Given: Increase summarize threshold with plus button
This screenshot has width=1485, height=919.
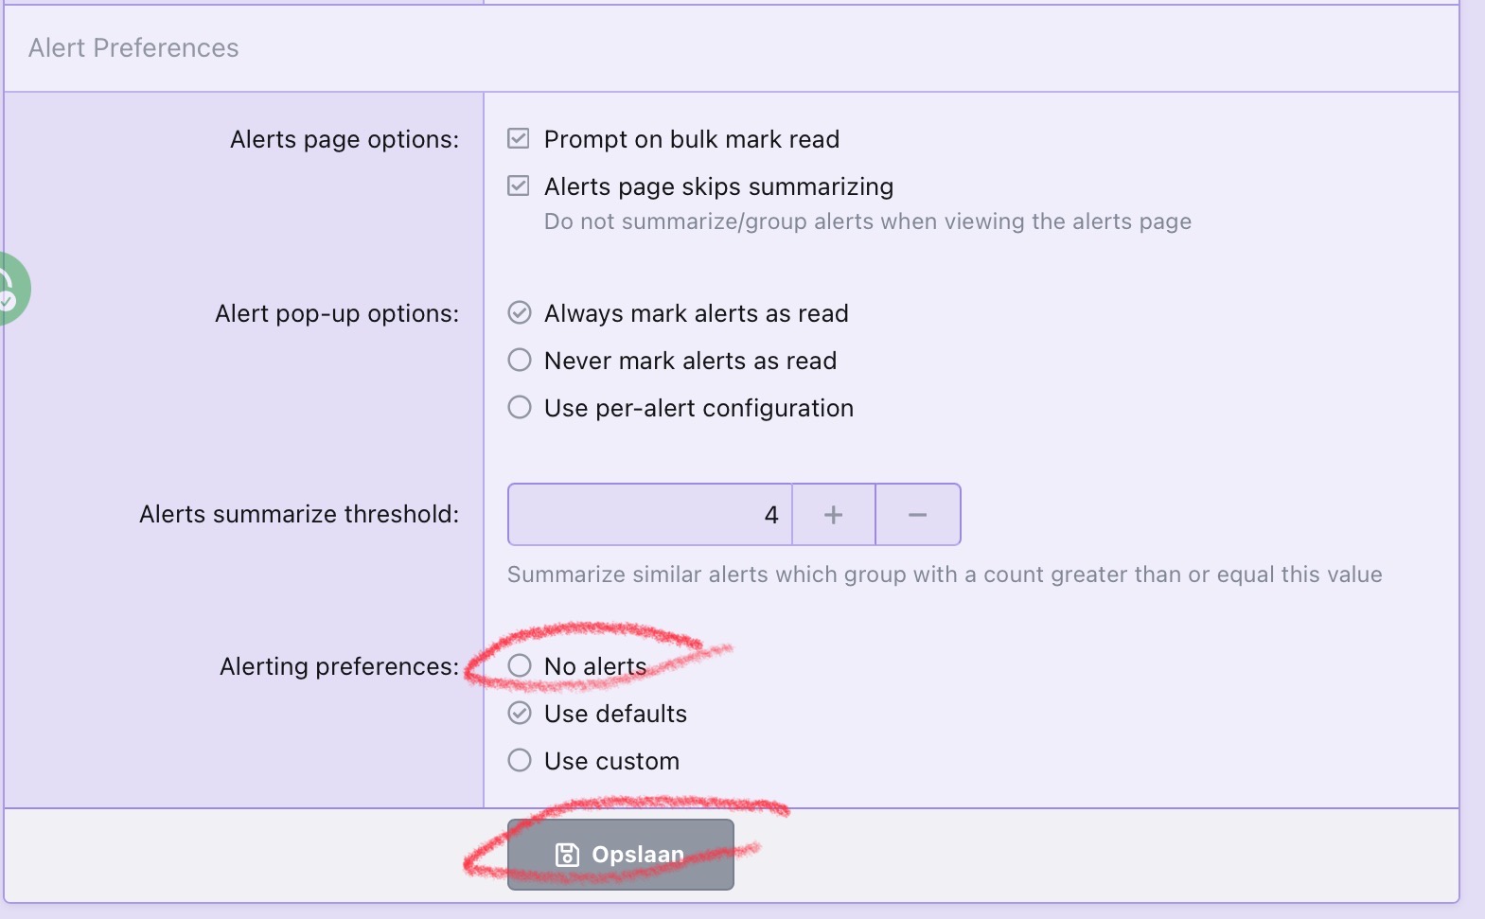Looking at the screenshot, I should pos(833,515).
